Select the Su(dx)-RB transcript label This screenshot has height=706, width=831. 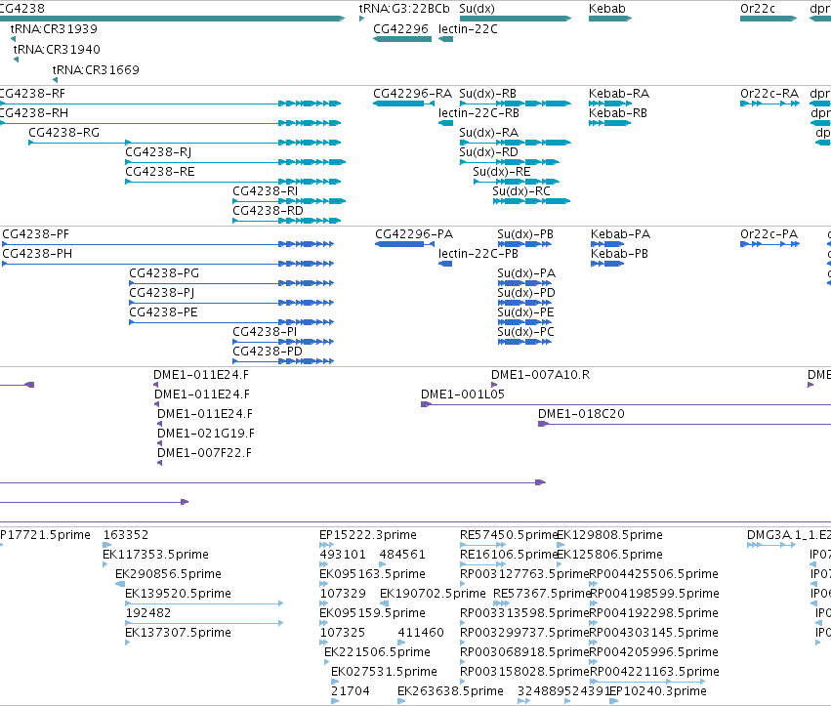click(x=487, y=94)
